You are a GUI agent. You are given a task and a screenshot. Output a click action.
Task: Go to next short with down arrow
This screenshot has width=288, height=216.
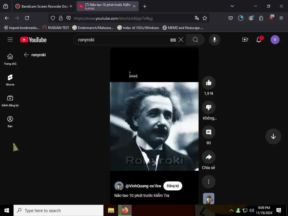coord(273,136)
